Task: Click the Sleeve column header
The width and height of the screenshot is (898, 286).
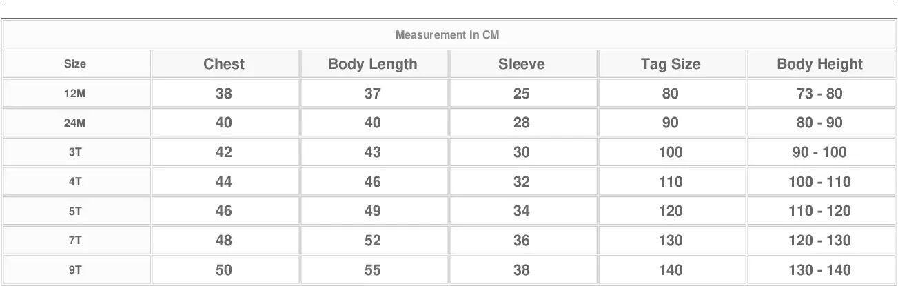Action: 522,64
